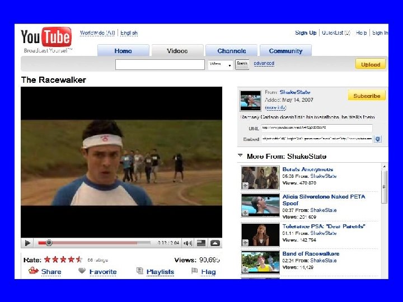Click the 'Added: May 14, 2007' text
This screenshot has height=302, width=403.
[289, 100]
